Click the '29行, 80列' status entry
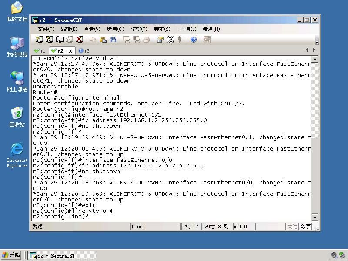348x261 pixels. [x=217, y=227]
